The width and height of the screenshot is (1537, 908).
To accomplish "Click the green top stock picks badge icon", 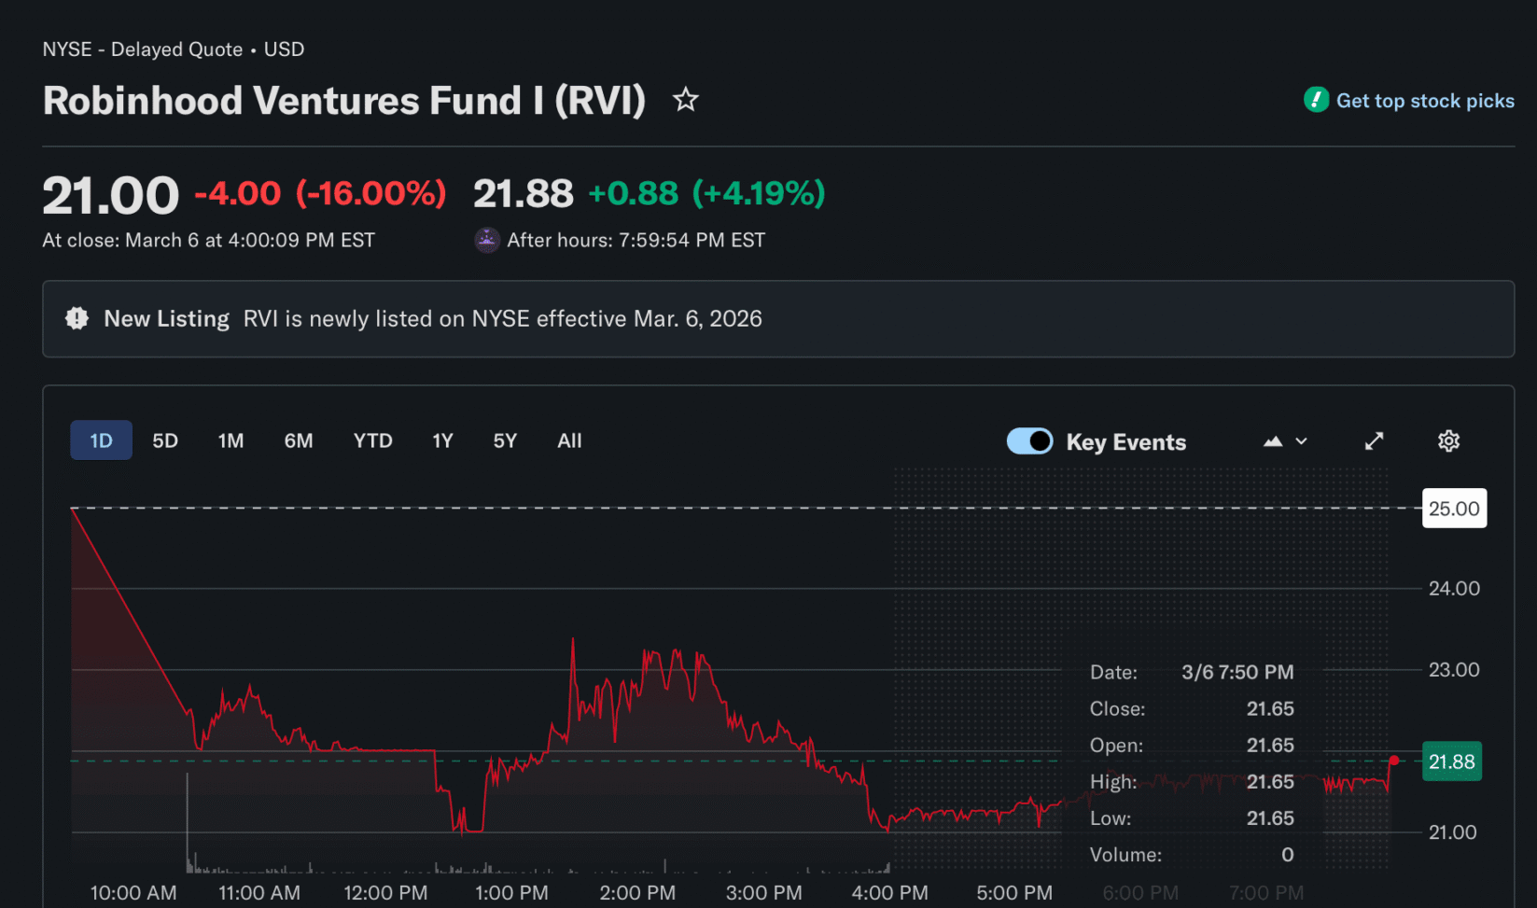I will 1316,100.
